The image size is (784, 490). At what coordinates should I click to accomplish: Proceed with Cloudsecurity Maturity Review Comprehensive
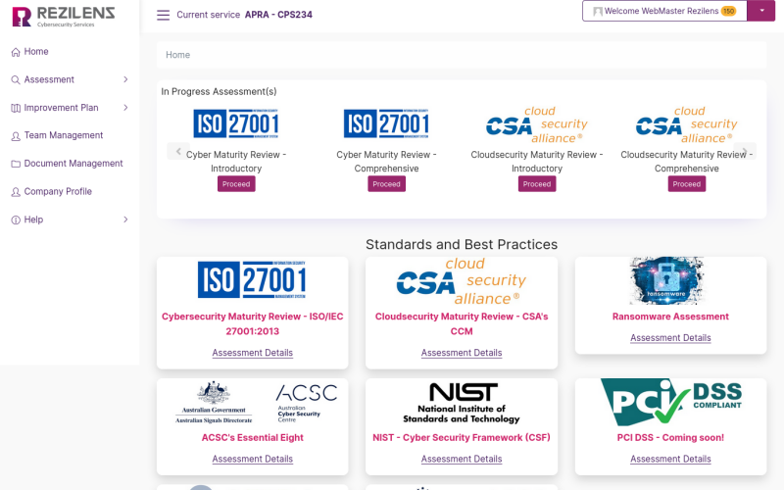[x=687, y=184]
